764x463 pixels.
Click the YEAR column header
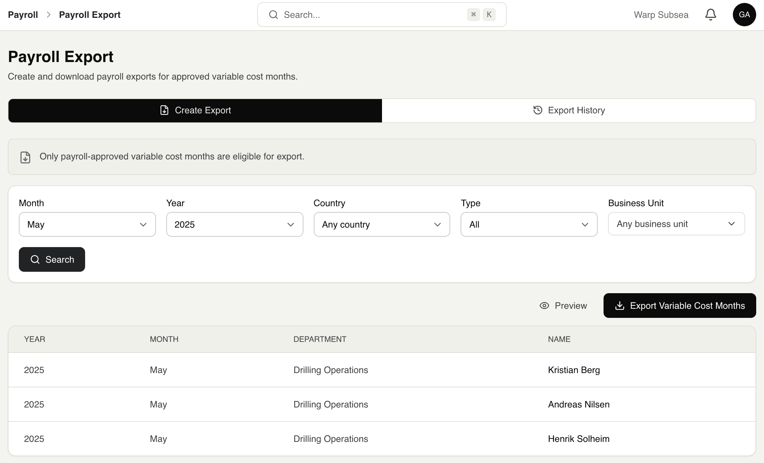34,339
